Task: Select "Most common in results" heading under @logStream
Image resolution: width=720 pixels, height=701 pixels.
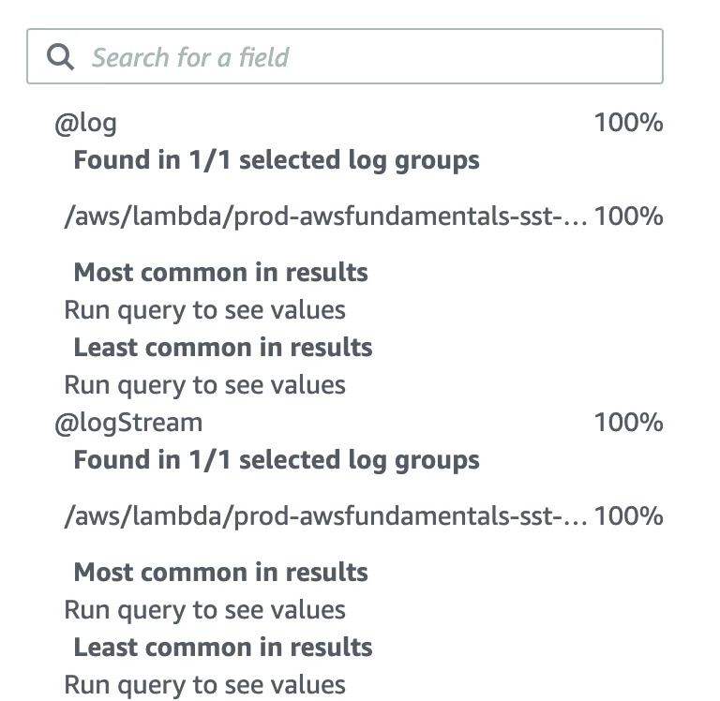Action: 220,573
